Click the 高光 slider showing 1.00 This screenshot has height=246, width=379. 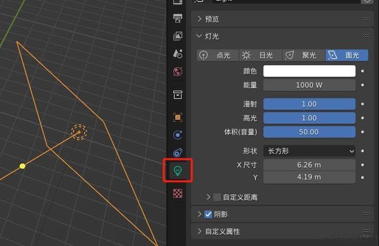pyautogui.click(x=309, y=118)
